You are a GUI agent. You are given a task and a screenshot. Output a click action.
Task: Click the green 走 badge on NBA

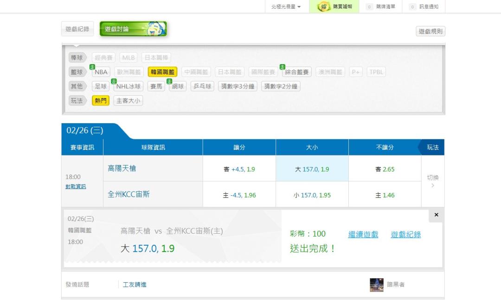[92, 67]
